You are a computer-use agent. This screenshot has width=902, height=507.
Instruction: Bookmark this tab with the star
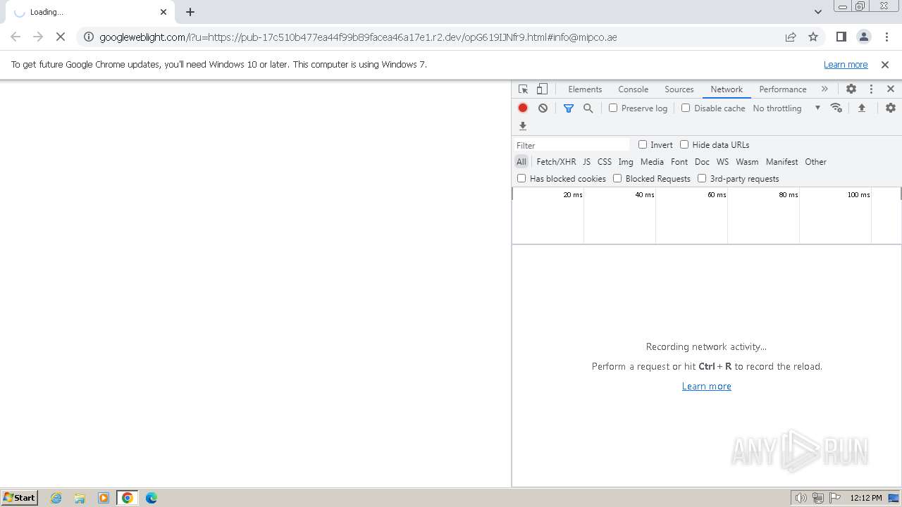coord(813,37)
